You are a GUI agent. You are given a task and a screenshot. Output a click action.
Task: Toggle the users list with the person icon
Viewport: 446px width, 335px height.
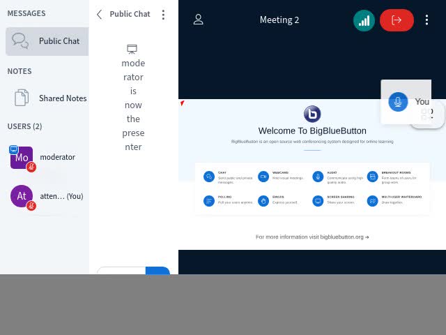click(x=198, y=20)
